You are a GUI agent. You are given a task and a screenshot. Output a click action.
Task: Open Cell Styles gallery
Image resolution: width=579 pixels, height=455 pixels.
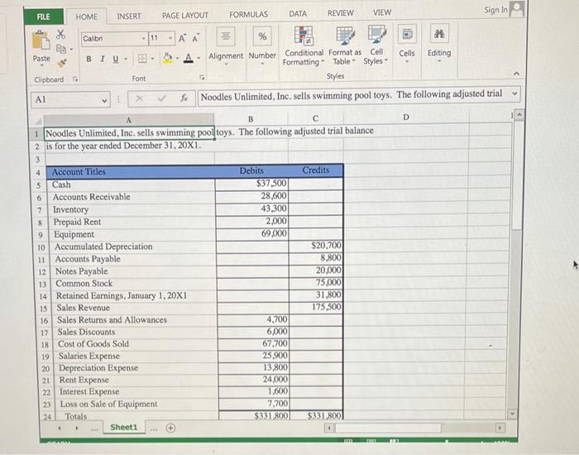(x=376, y=45)
